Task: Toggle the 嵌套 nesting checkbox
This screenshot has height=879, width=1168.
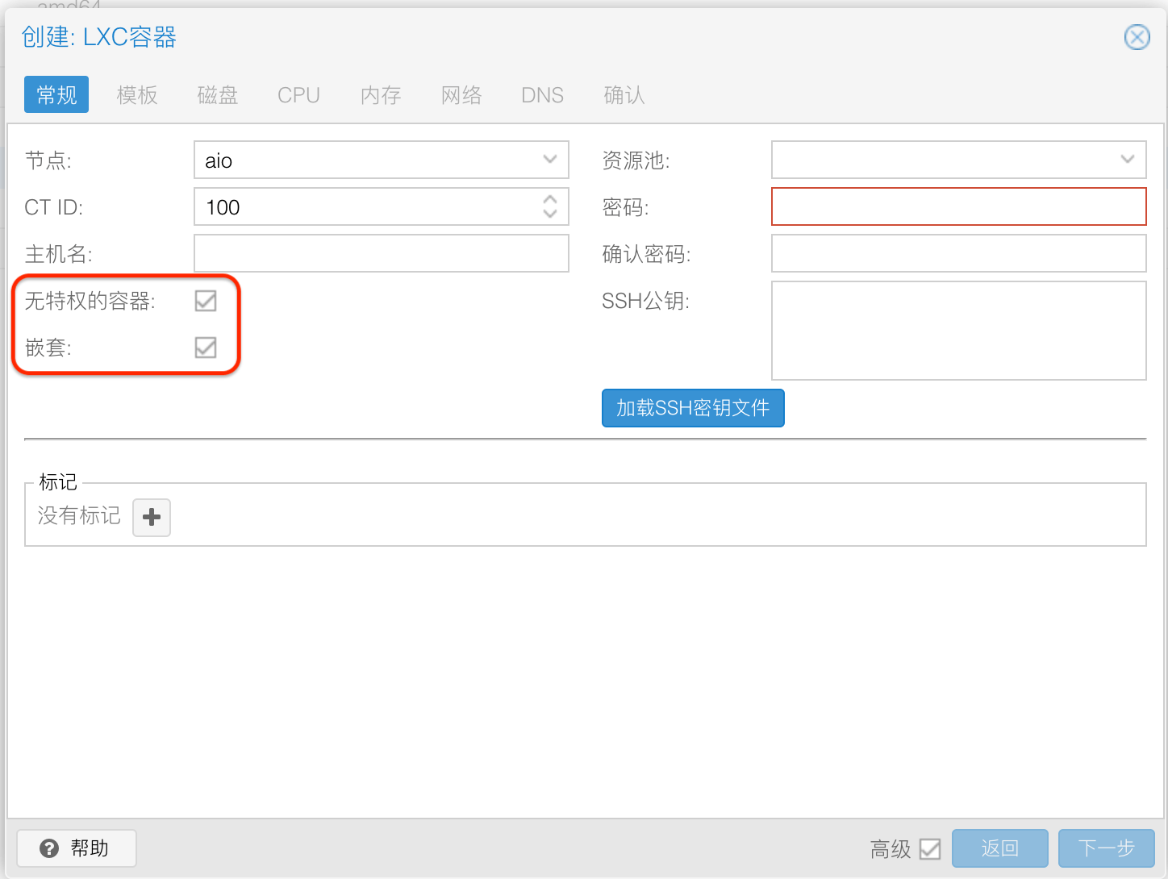Action: pos(206,348)
